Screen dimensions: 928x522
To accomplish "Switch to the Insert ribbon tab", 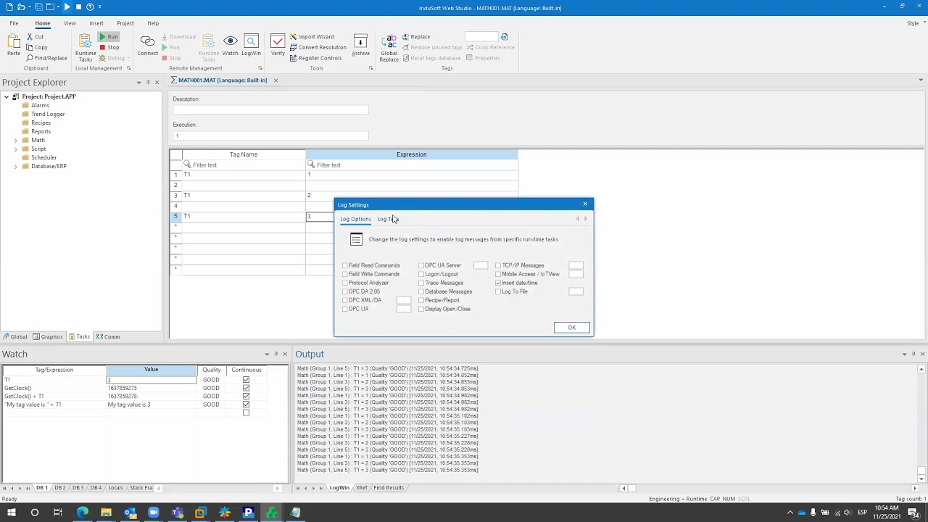I will (96, 23).
